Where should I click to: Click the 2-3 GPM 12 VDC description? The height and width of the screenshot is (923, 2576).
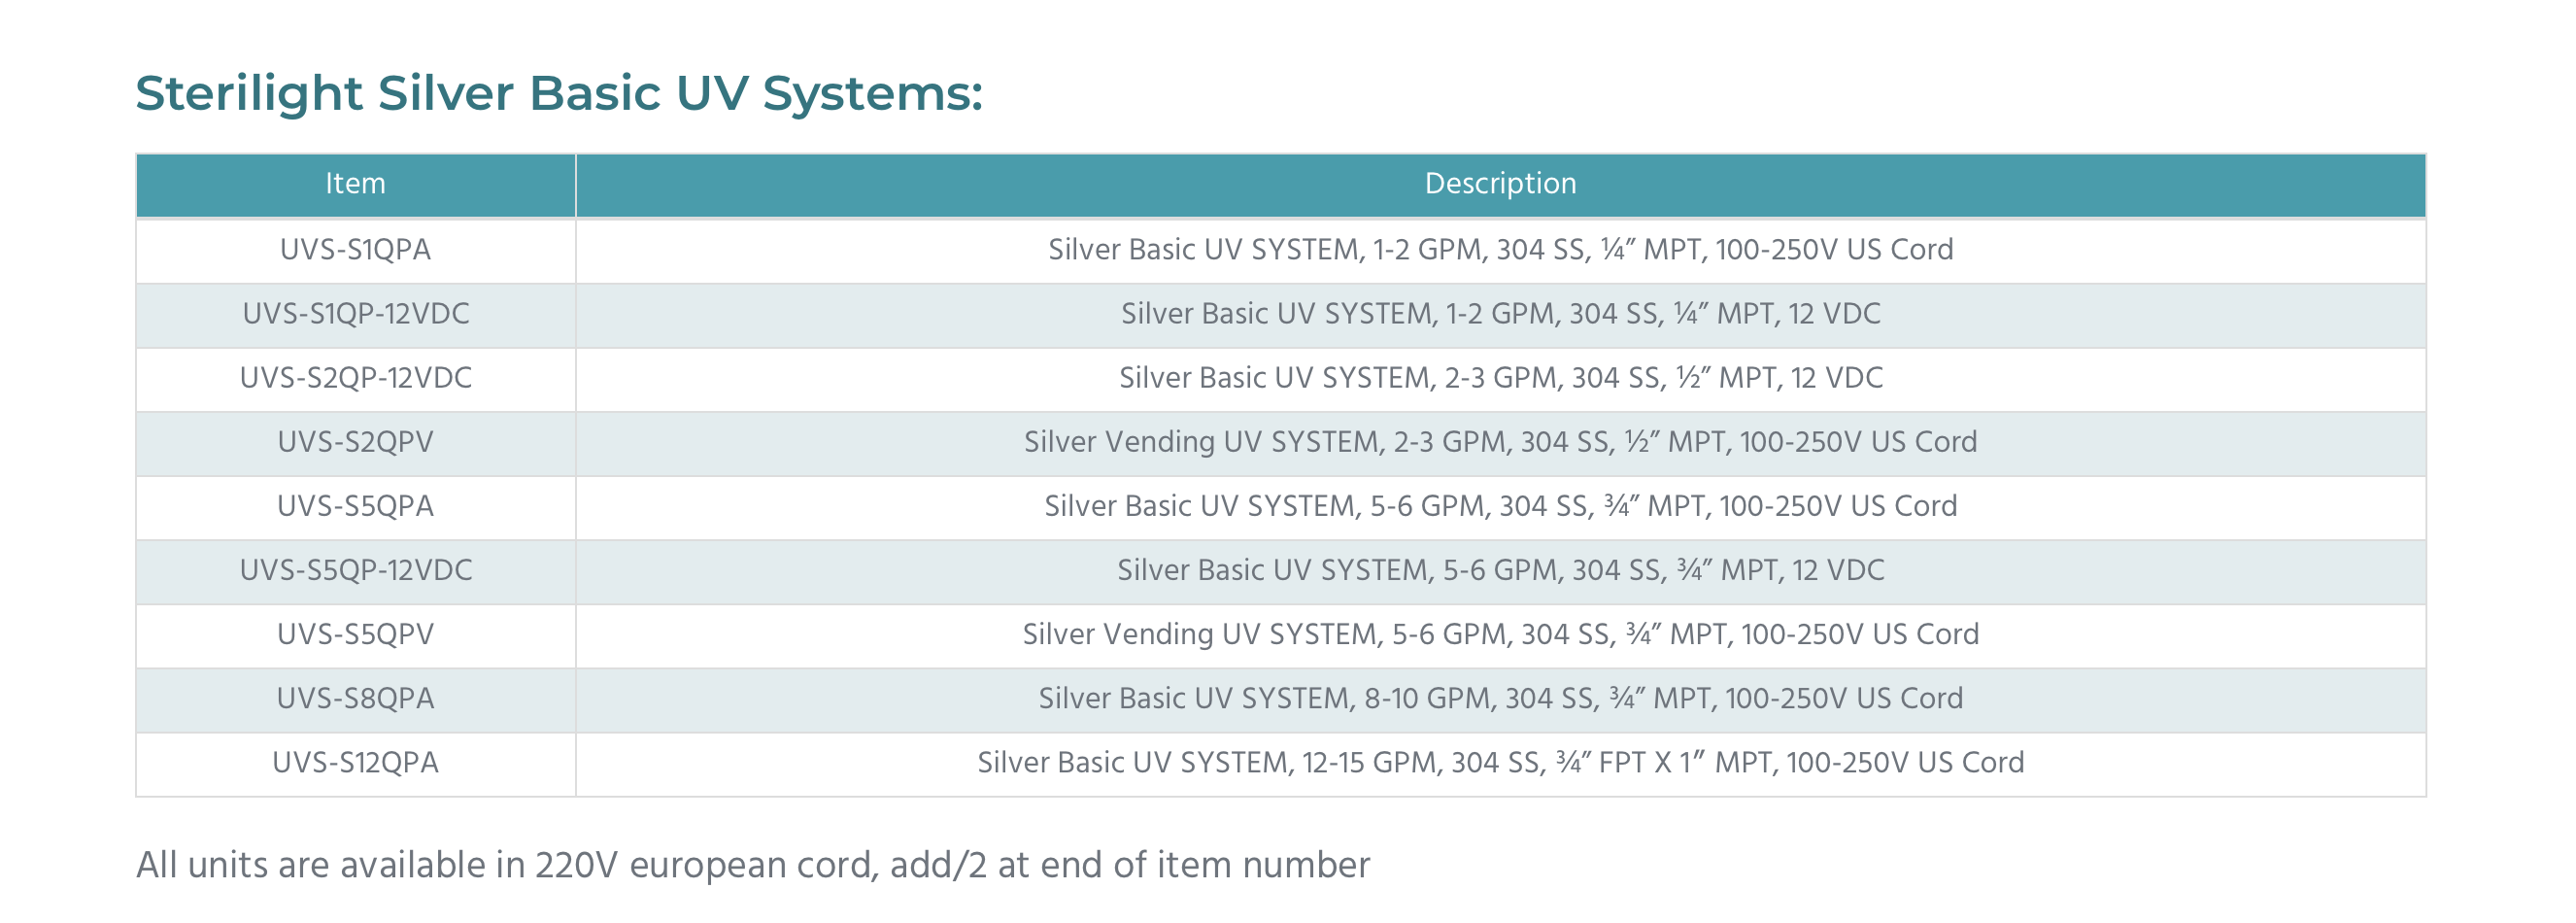pos(1500,378)
